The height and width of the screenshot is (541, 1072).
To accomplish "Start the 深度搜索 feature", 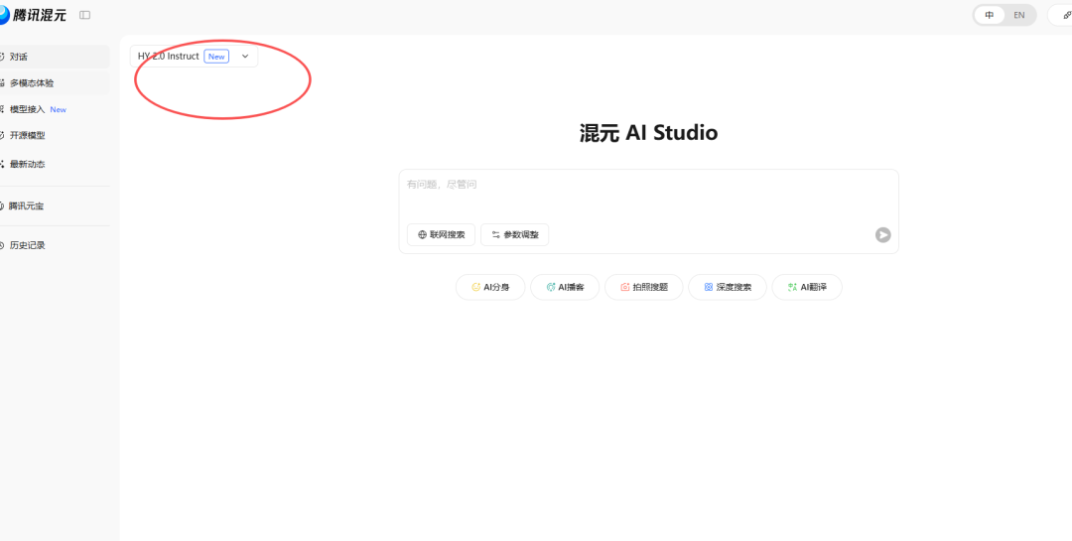I will coord(727,287).
